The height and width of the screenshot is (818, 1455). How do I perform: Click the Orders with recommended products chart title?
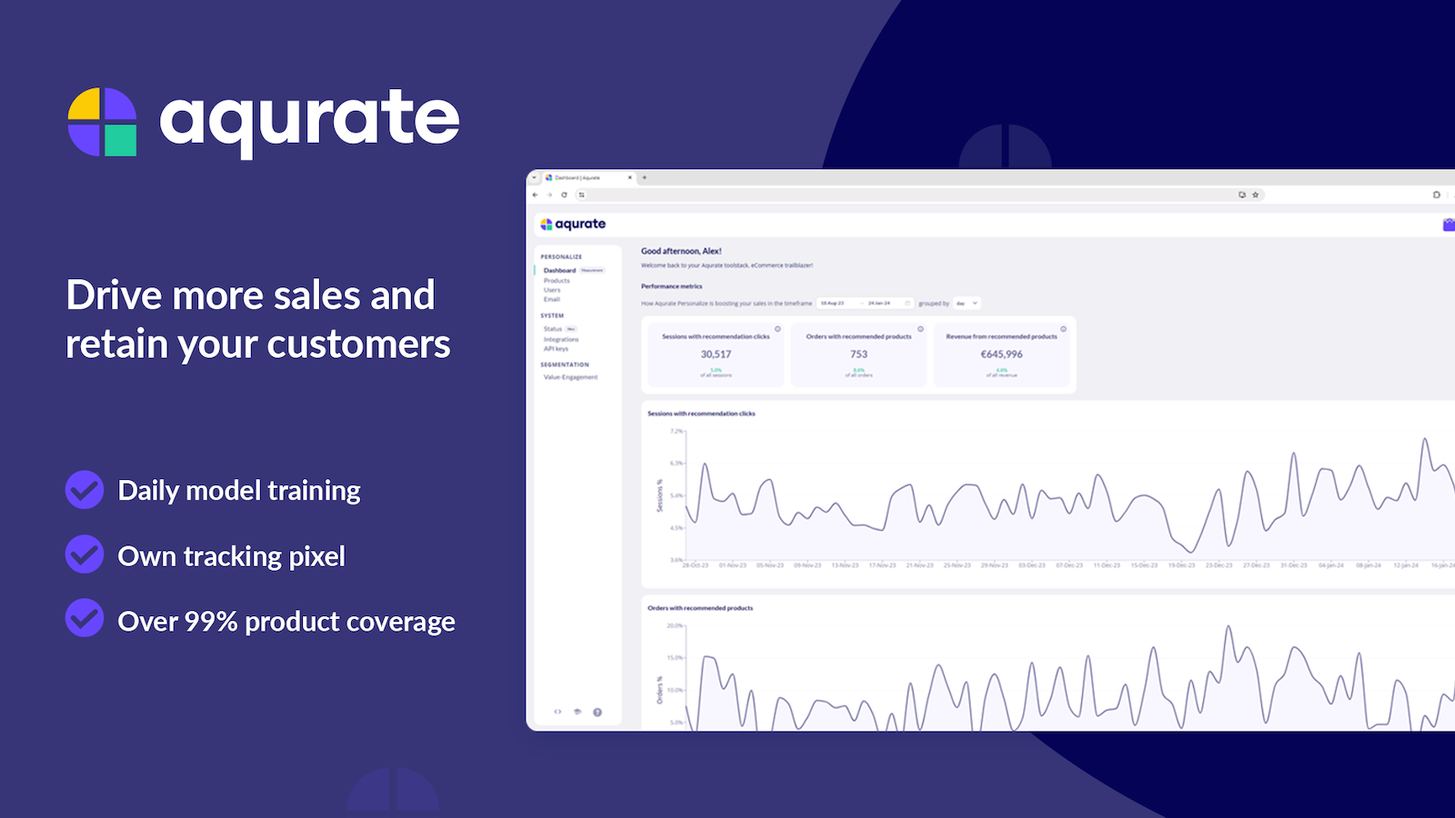700,608
